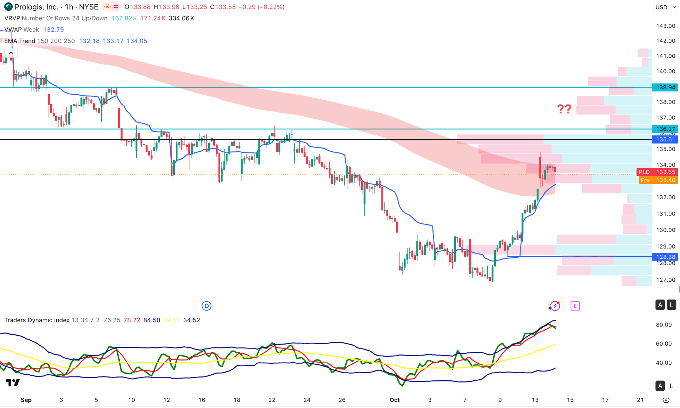Toggle log scale L on main chart

coord(671,305)
